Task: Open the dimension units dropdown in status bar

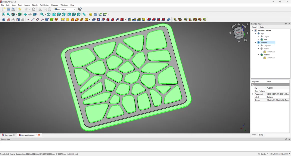Action: point(280,154)
